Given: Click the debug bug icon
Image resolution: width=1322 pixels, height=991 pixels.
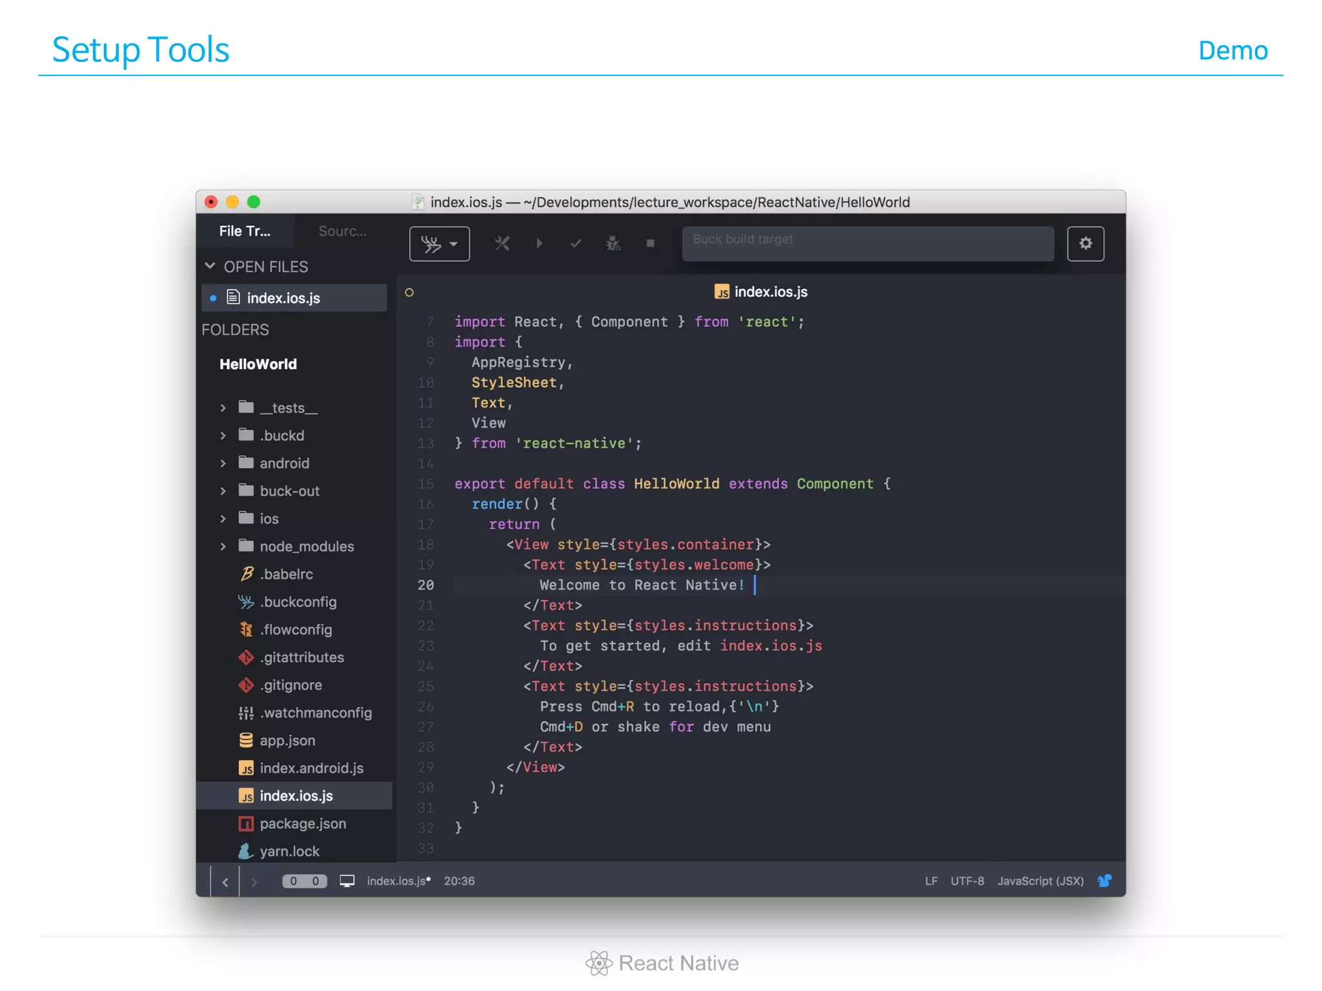Looking at the screenshot, I should pyautogui.click(x=613, y=243).
